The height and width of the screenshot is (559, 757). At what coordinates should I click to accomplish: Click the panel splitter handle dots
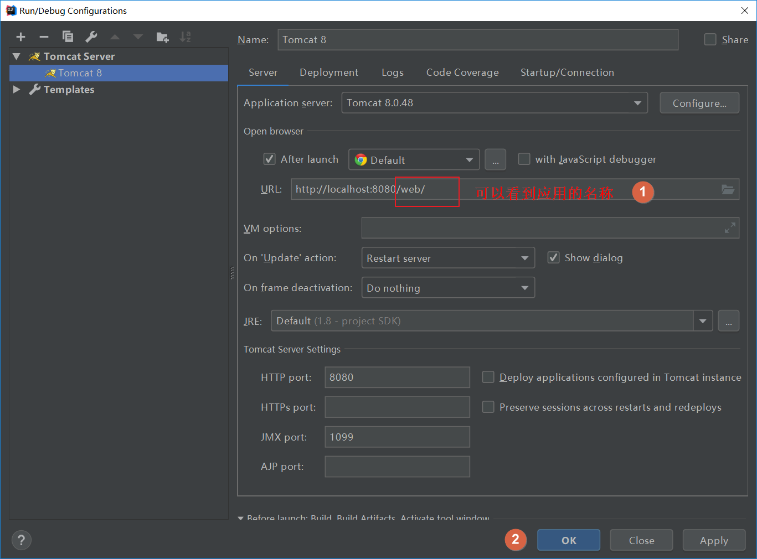click(232, 273)
